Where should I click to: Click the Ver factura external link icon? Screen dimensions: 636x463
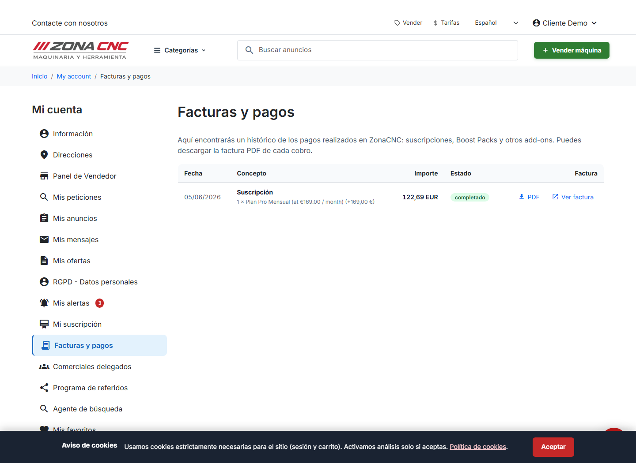point(555,197)
